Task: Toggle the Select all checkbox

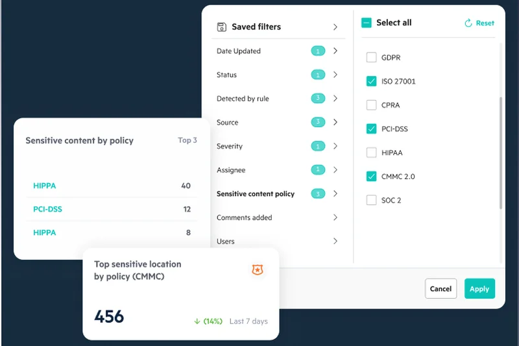Action: (x=366, y=23)
